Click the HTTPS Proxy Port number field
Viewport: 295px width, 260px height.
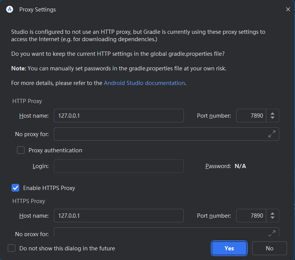click(x=251, y=216)
